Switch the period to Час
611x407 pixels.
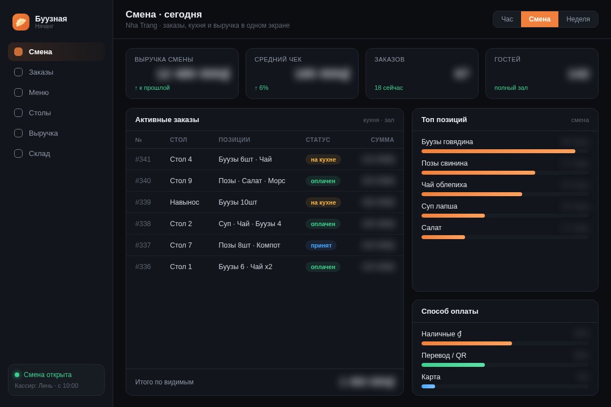507,19
